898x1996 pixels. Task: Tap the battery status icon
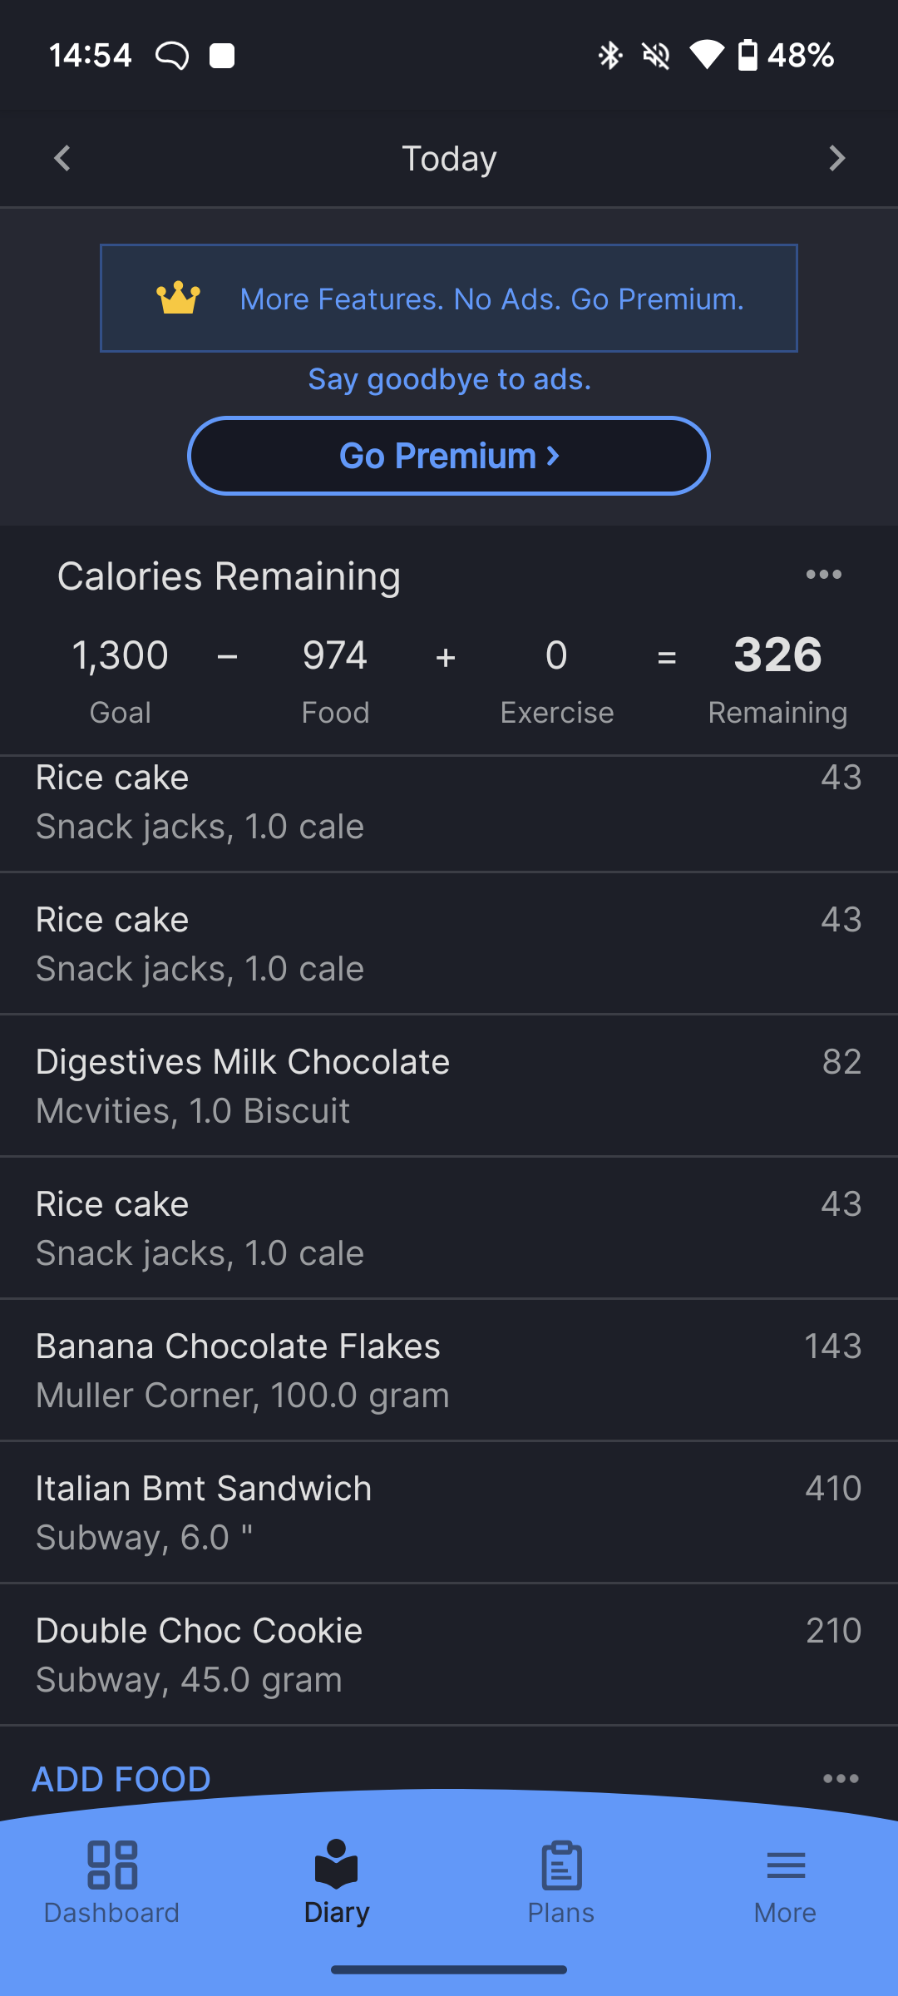[748, 56]
